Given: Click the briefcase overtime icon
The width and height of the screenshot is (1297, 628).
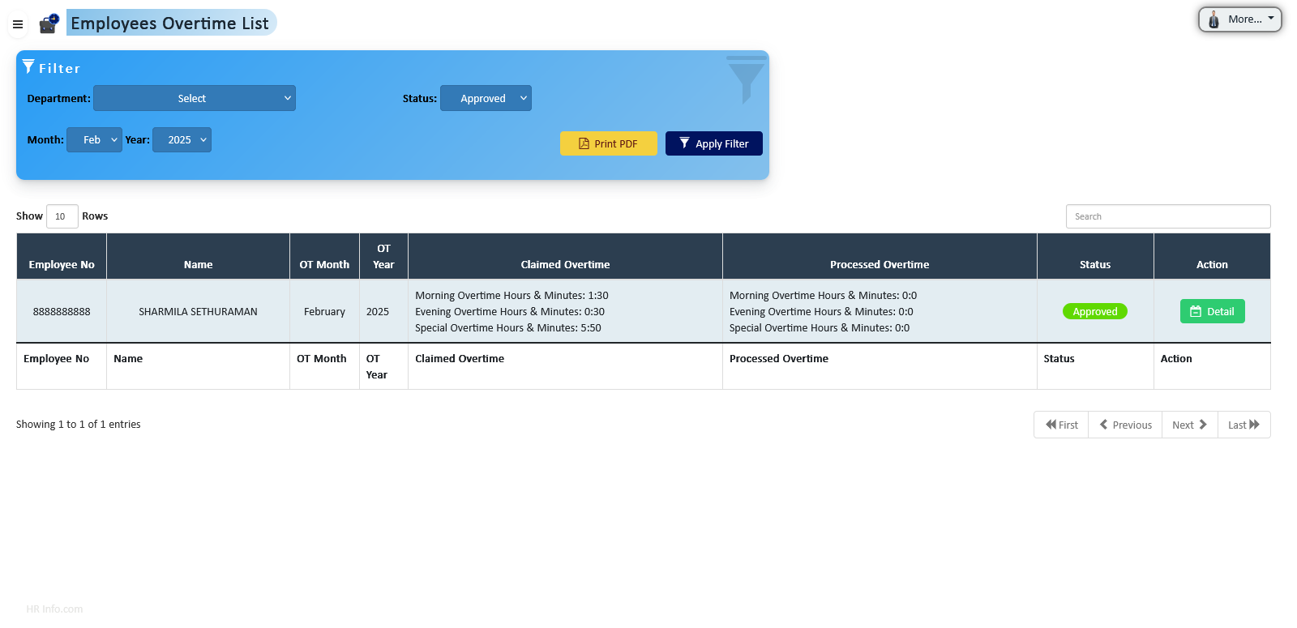Looking at the screenshot, I should pyautogui.click(x=49, y=24).
